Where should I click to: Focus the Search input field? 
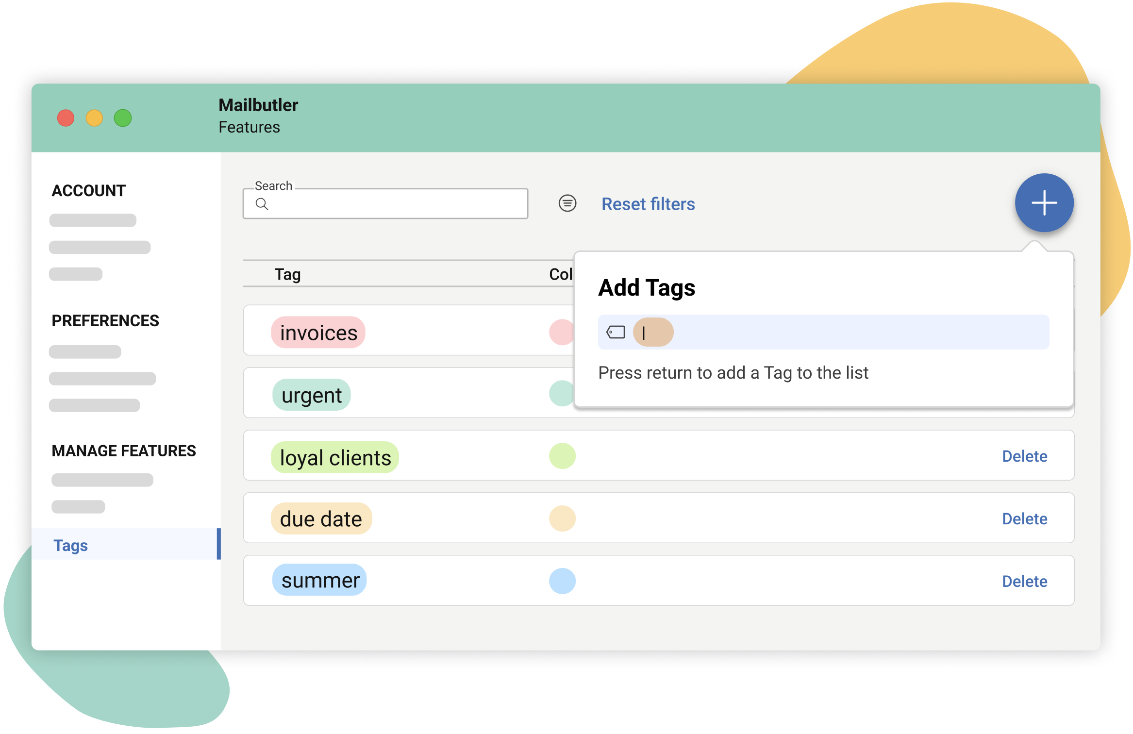click(385, 204)
